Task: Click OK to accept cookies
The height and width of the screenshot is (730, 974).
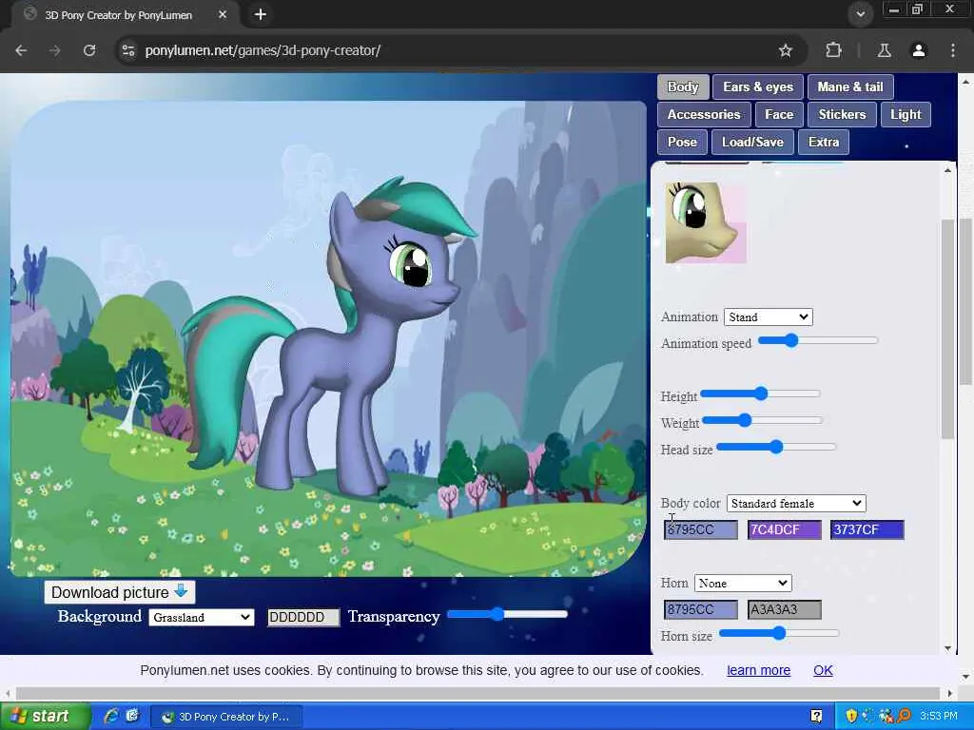Action: click(823, 670)
